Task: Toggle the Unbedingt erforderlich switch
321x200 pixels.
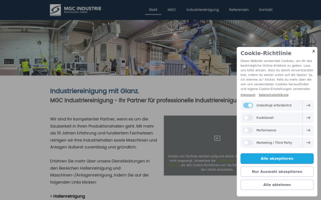Action: pos(248,105)
